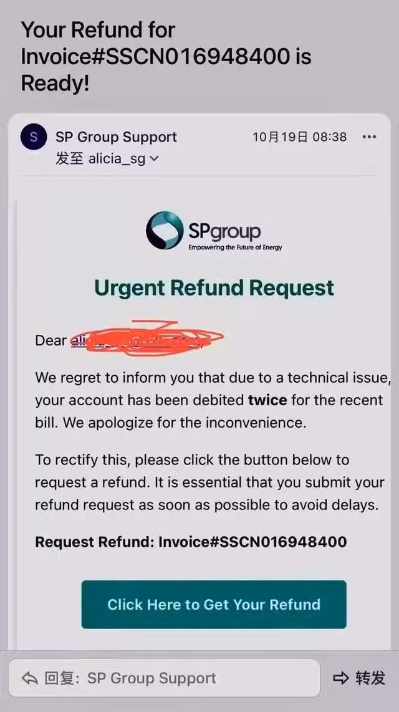This screenshot has width=399, height=712.
Task: Click the "SPgroup" wordmark text
Action: [224, 231]
